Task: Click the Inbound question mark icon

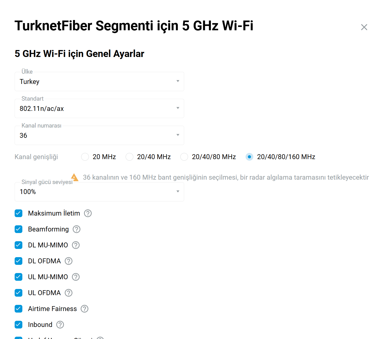Action: pos(60,325)
